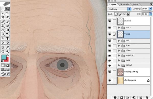Switch to the Channels tab

[x=124, y=4]
